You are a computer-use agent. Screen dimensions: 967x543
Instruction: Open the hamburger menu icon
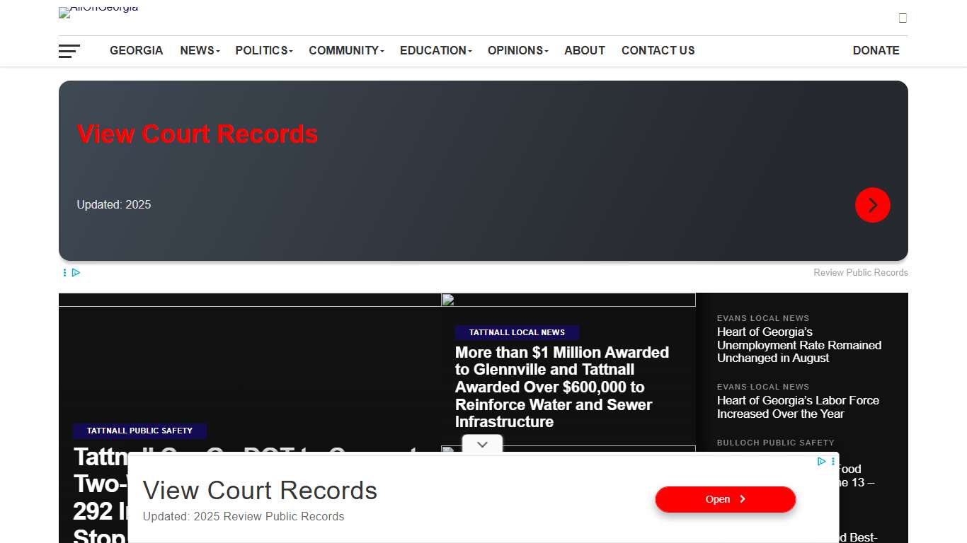(69, 51)
